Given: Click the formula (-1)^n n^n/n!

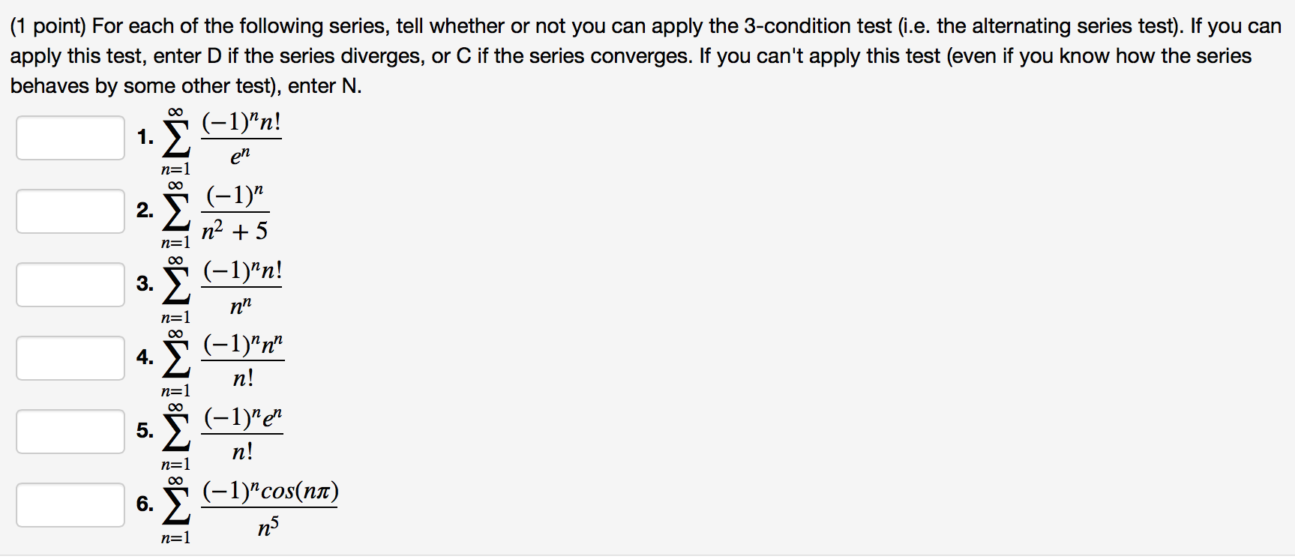Looking at the screenshot, I should (x=242, y=359).
